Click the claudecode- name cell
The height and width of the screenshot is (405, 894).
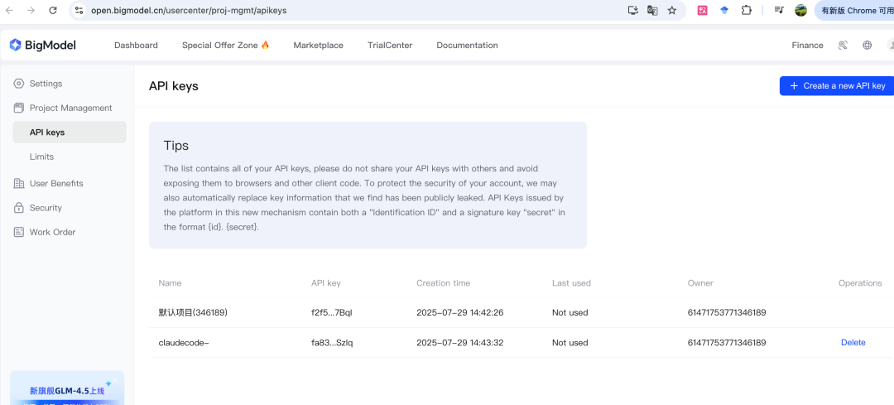tap(184, 343)
